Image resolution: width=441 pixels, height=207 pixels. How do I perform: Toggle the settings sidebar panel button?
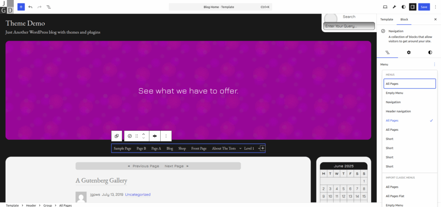point(413,7)
